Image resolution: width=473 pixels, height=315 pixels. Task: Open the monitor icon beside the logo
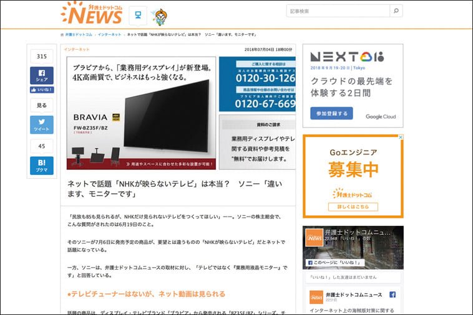click(x=138, y=15)
